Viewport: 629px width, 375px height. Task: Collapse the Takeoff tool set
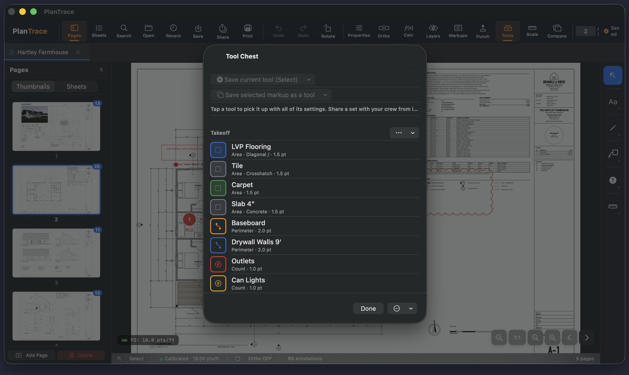pyautogui.click(x=413, y=133)
